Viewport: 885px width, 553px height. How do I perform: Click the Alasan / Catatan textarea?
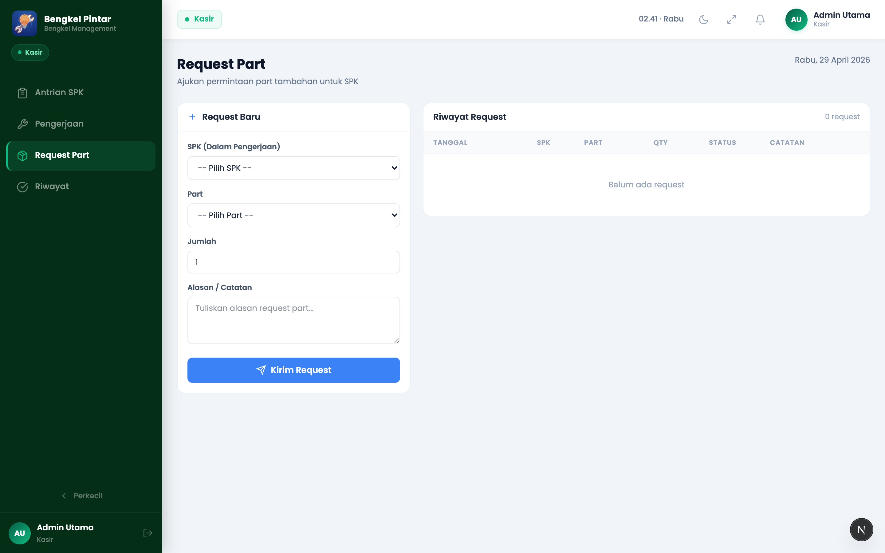coord(293,320)
